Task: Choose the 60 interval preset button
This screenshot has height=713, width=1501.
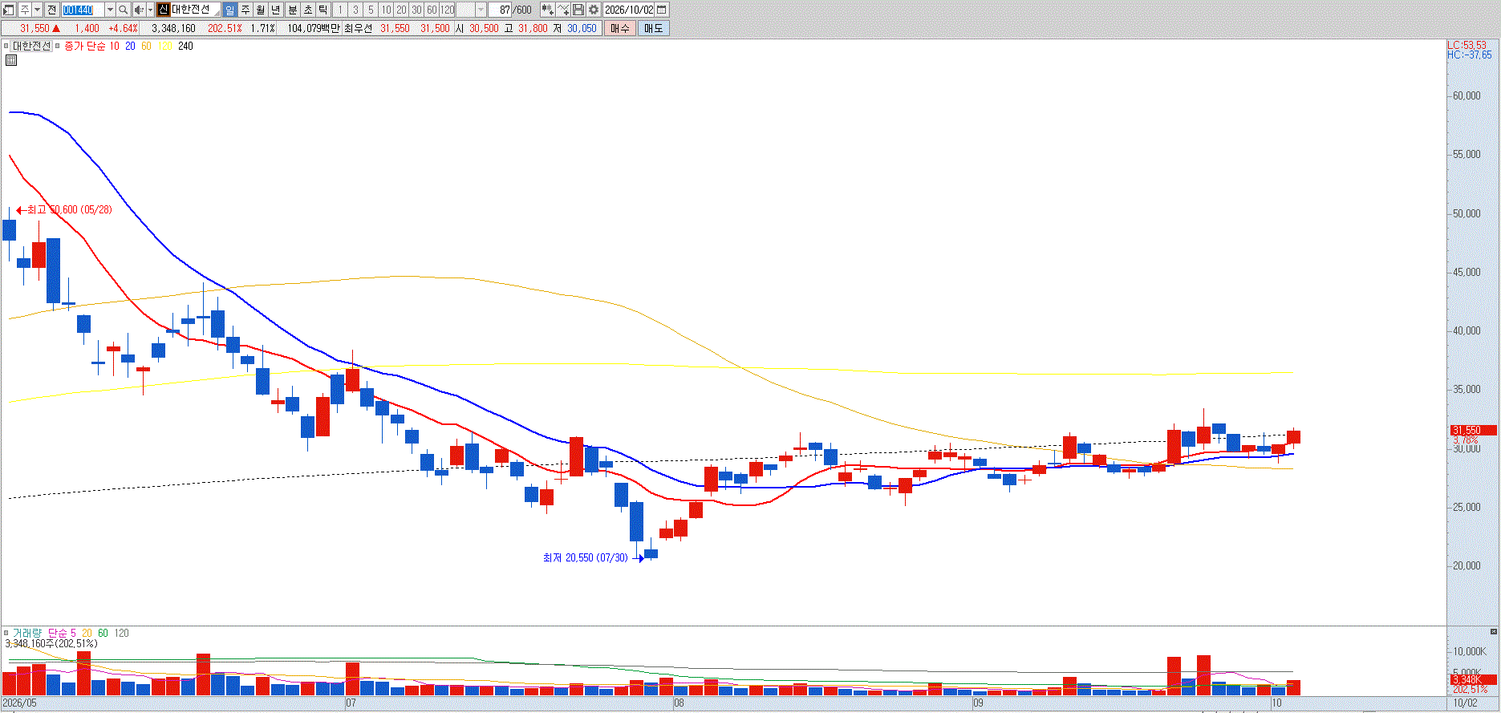Action: (x=432, y=10)
